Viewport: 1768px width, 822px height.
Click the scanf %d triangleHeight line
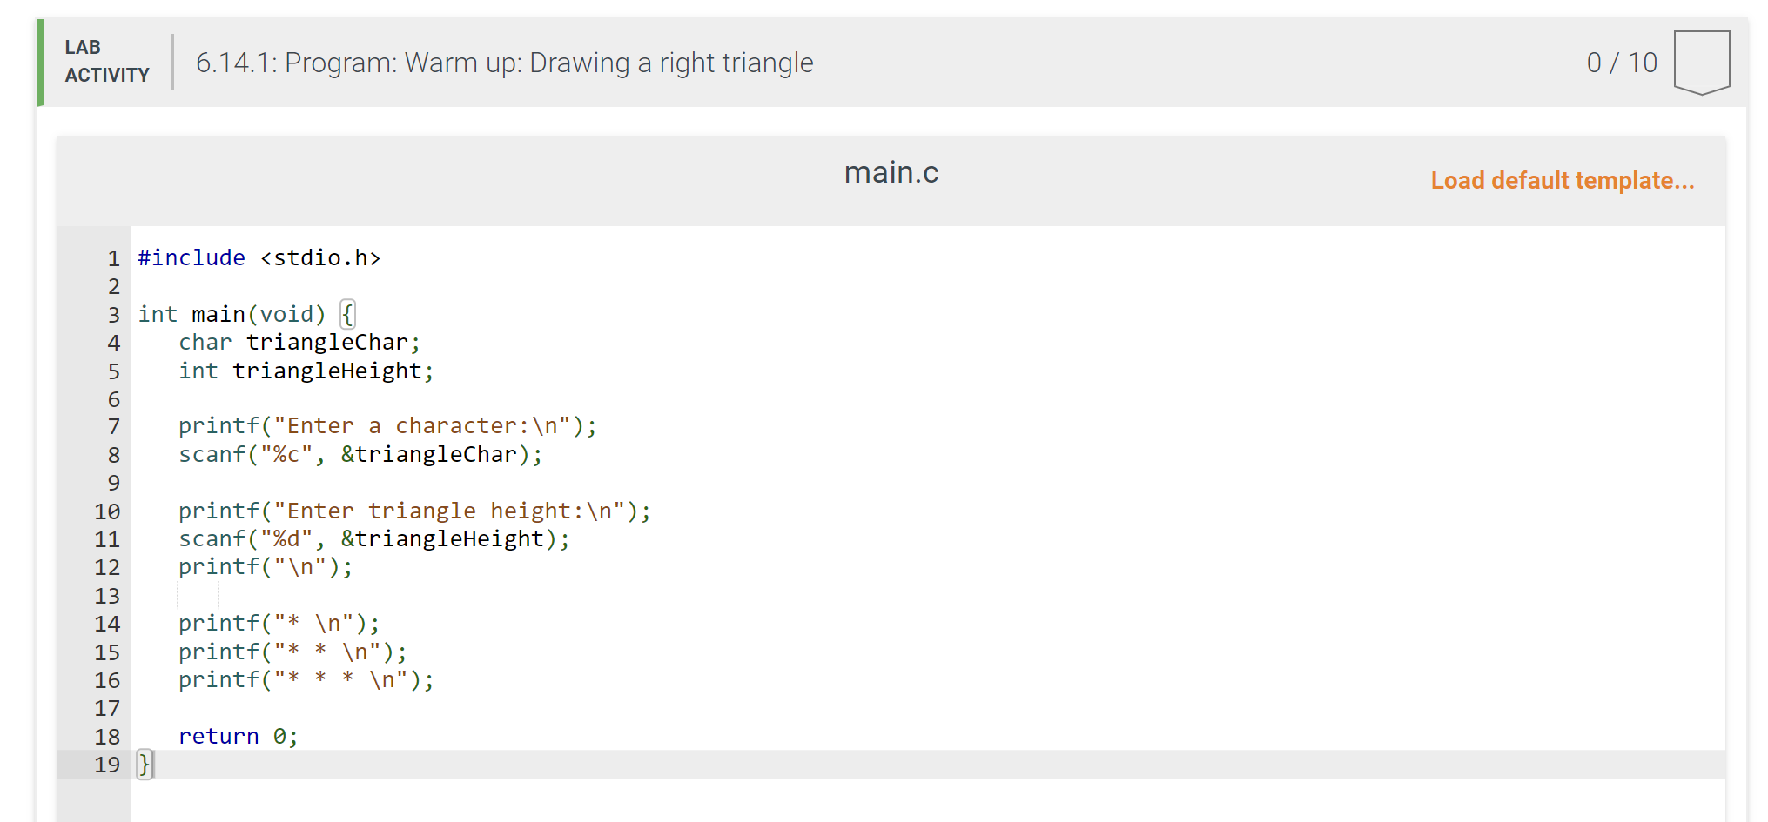coord(374,539)
